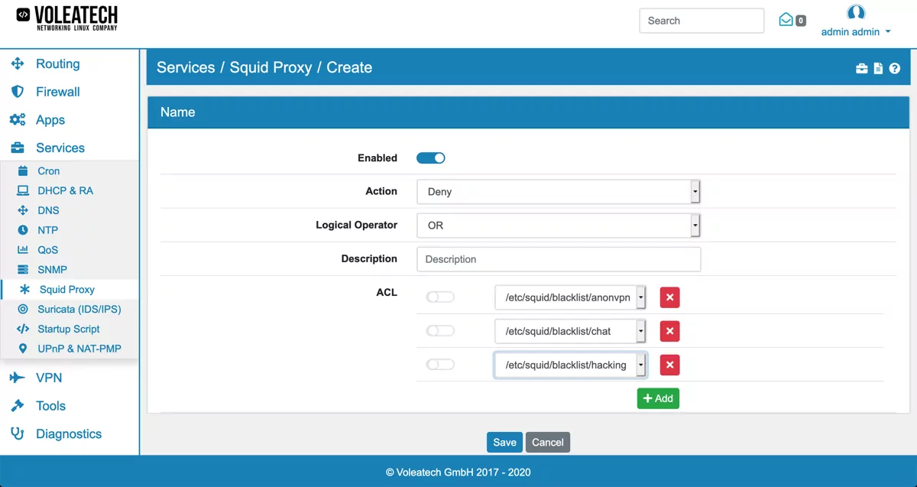Select the DNS service icon
Image resolution: width=917 pixels, height=487 pixels.
pyautogui.click(x=24, y=210)
